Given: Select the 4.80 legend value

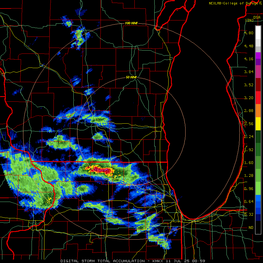Looking at the screenshot, I should (249, 33).
